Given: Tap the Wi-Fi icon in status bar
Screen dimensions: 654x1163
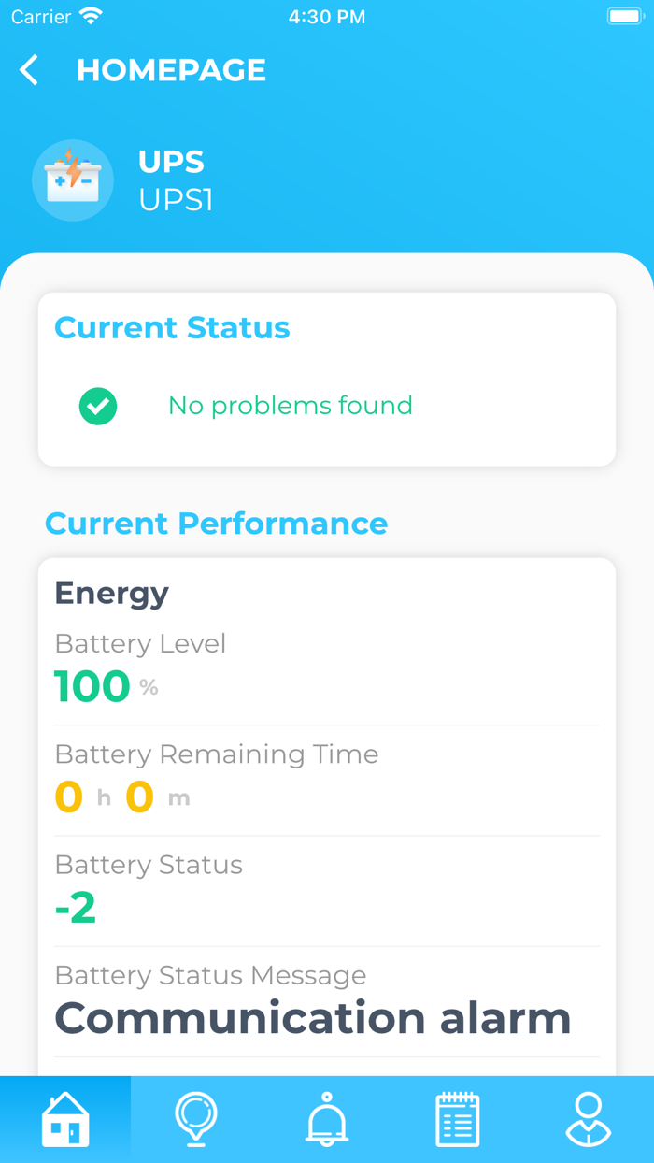Looking at the screenshot, I should 87,15.
